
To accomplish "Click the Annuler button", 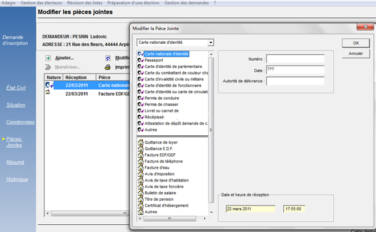I will pos(356,53).
